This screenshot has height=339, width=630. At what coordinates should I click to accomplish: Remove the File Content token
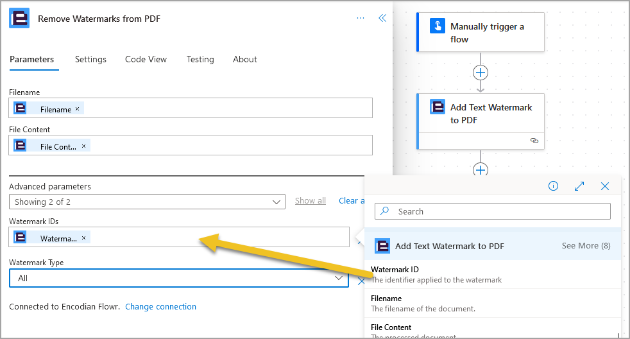(83, 146)
